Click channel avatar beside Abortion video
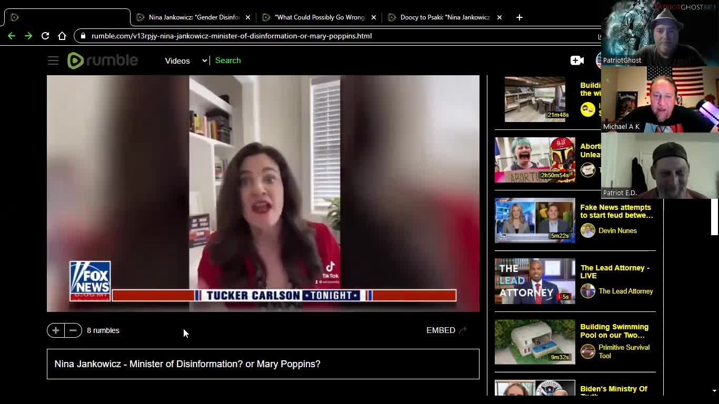The height and width of the screenshot is (404, 719). click(x=587, y=169)
